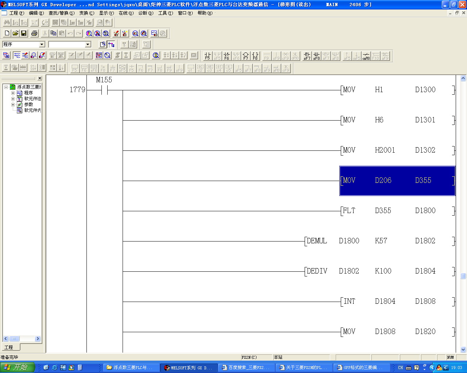Open existing project with folder icon
Viewport: 467px width, 373px height.
[x=15, y=34]
